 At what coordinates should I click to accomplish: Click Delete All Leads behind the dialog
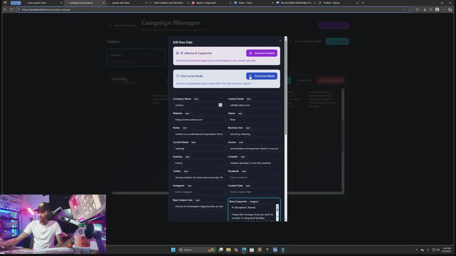pyautogui.click(x=330, y=80)
